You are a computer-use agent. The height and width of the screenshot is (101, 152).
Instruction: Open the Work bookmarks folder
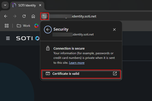[x=24, y=26]
